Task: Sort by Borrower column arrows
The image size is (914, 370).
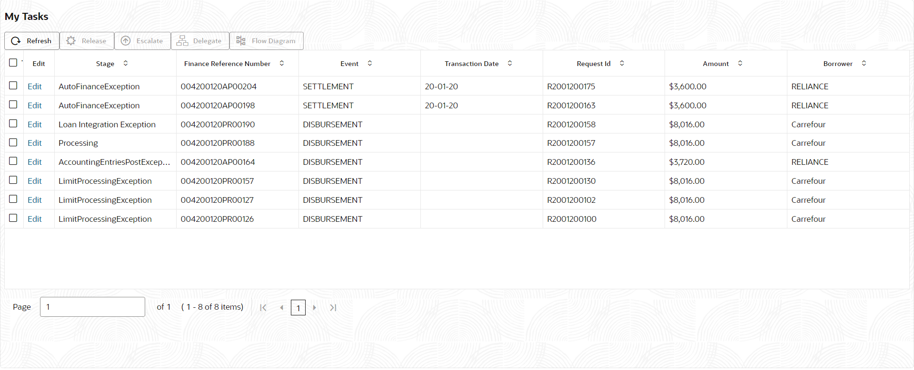Action: coord(864,63)
